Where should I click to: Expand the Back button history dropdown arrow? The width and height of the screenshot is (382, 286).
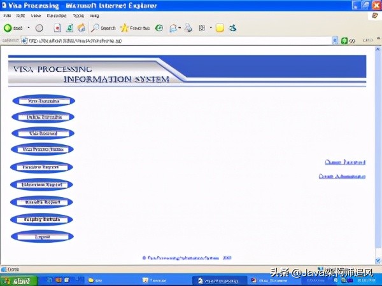coord(29,28)
